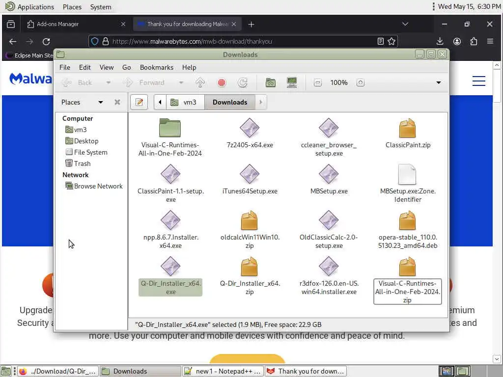This screenshot has height=377, width=503.
Task: Open the View menu
Action: [x=107, y=67]
